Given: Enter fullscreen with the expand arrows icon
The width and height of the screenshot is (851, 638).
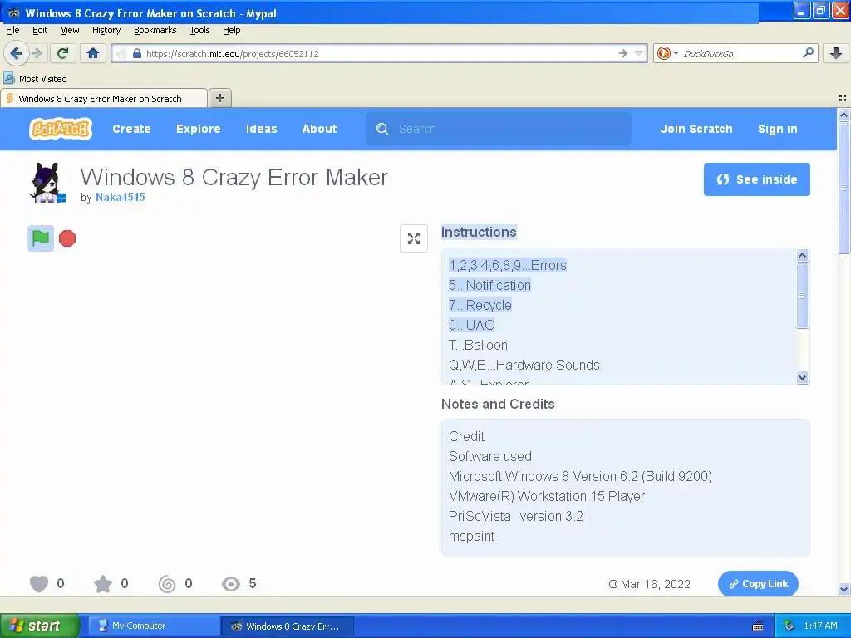Looking at the screenshot, I should click(x=414, y=238).
